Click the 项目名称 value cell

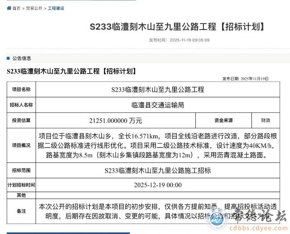[x=157, y=90]
